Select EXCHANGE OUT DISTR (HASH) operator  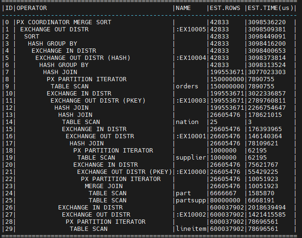tap(83, 58)
